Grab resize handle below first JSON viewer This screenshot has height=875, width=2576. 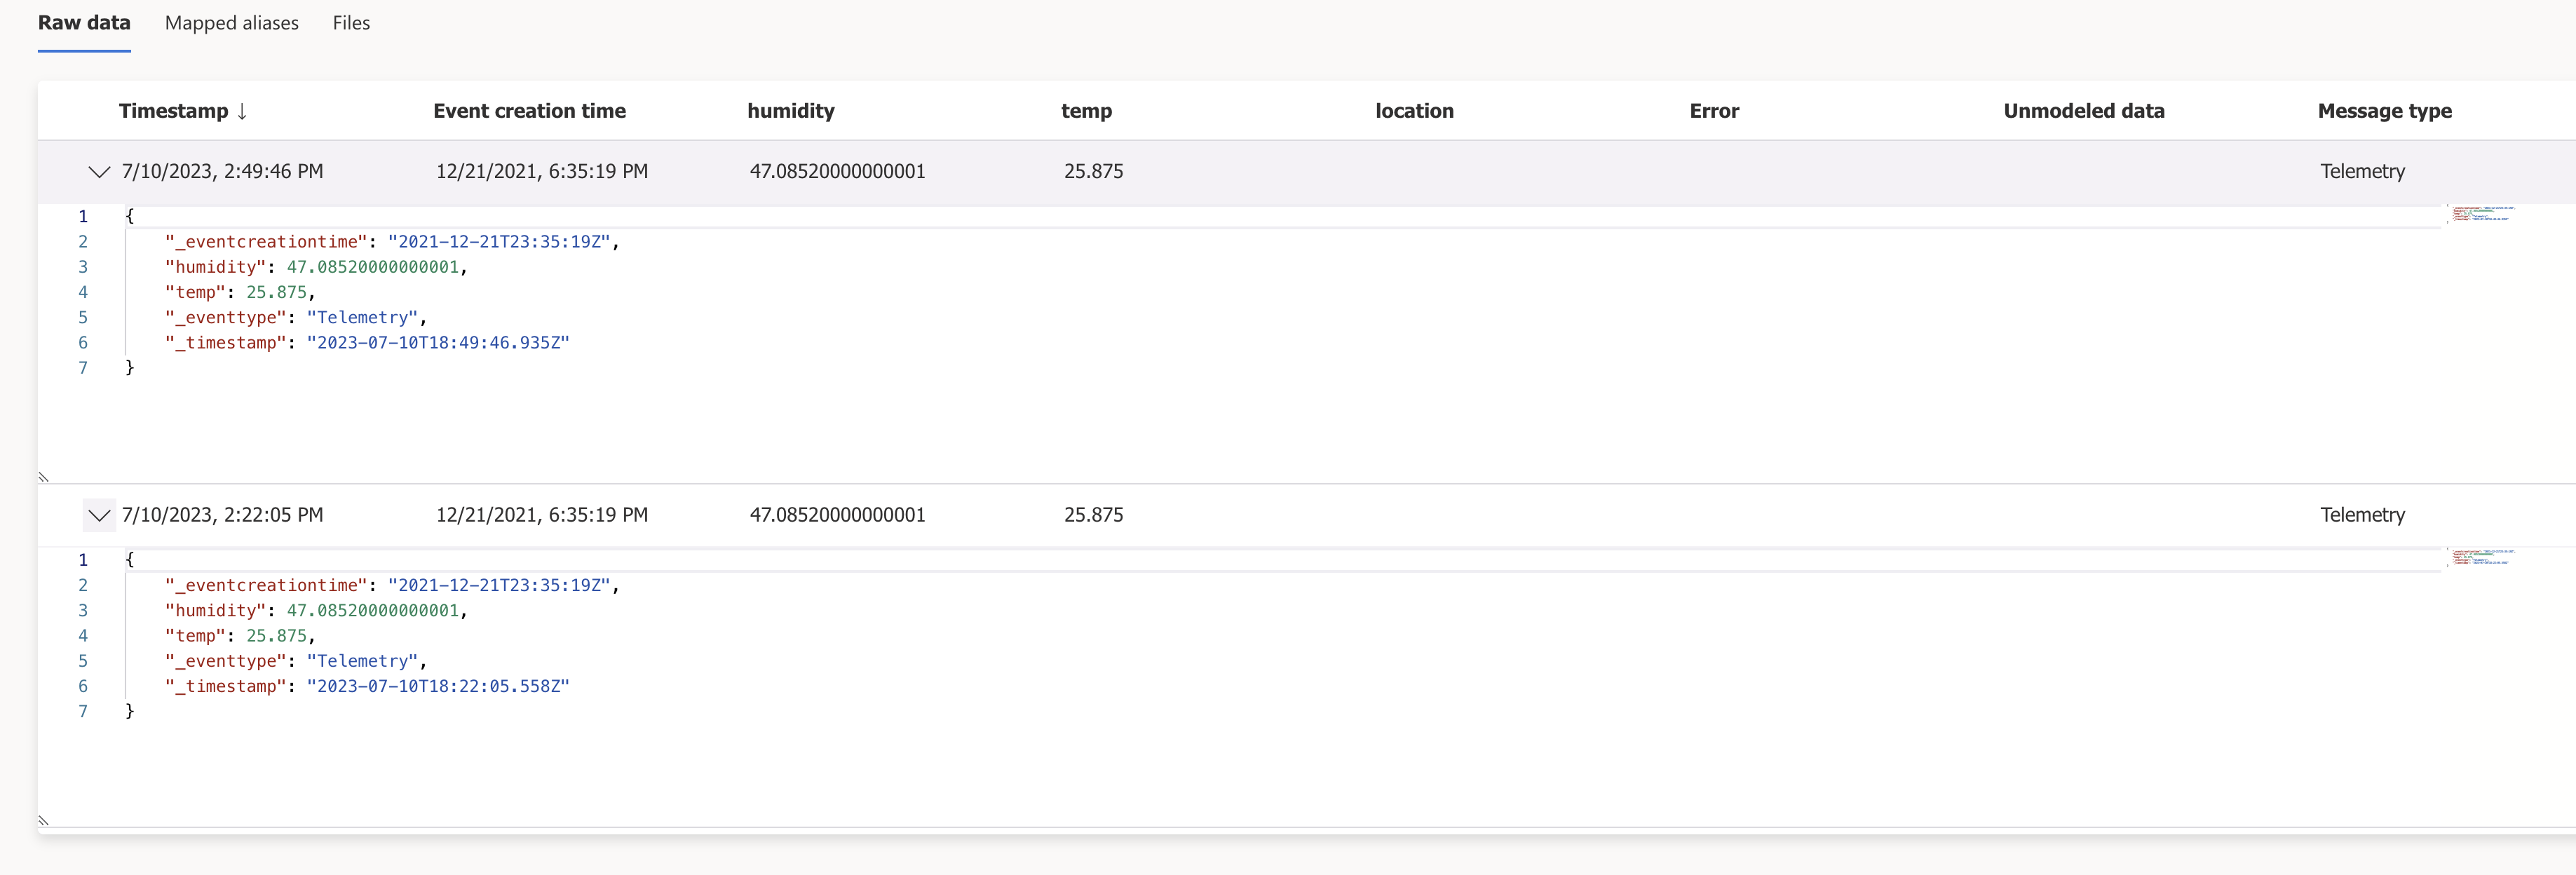(43, 477)
